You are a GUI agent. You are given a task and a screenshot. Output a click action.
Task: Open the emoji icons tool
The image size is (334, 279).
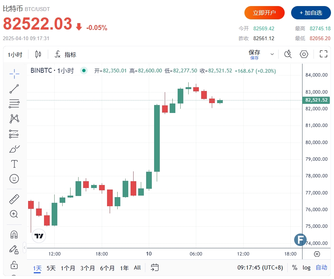pos(14,179)
